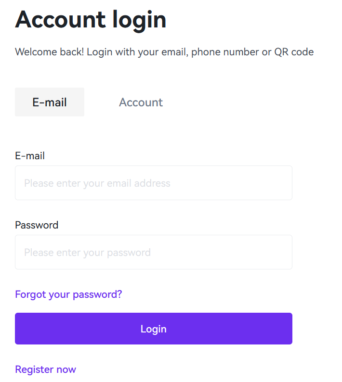Place cursor in the E-mail textbox
342x382 pixels.
click(x=153, y=183)
